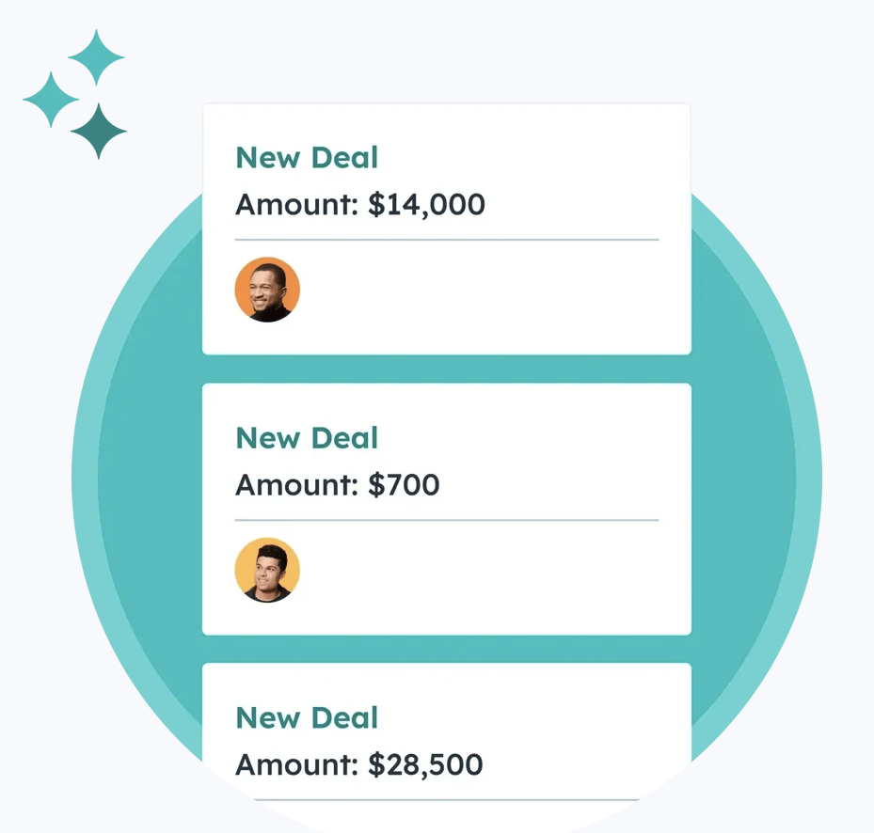Click the "Amount:" label in the $28,500 card
This screenshot has height=833, width=874.
click(296, 765)
